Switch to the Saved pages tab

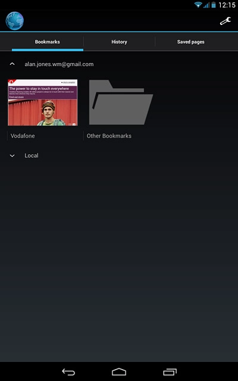coord(190,42)
